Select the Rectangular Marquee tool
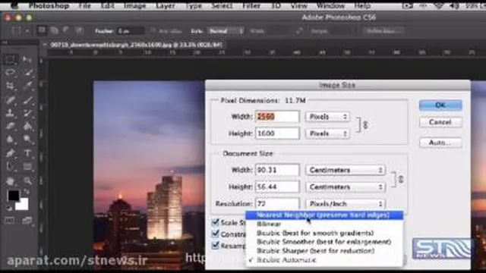The height and width of the screenshot is (273, 486). (10, 59)
